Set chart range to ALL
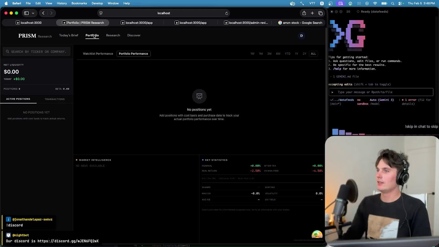The image size is (439, 247). click(313, 54)
